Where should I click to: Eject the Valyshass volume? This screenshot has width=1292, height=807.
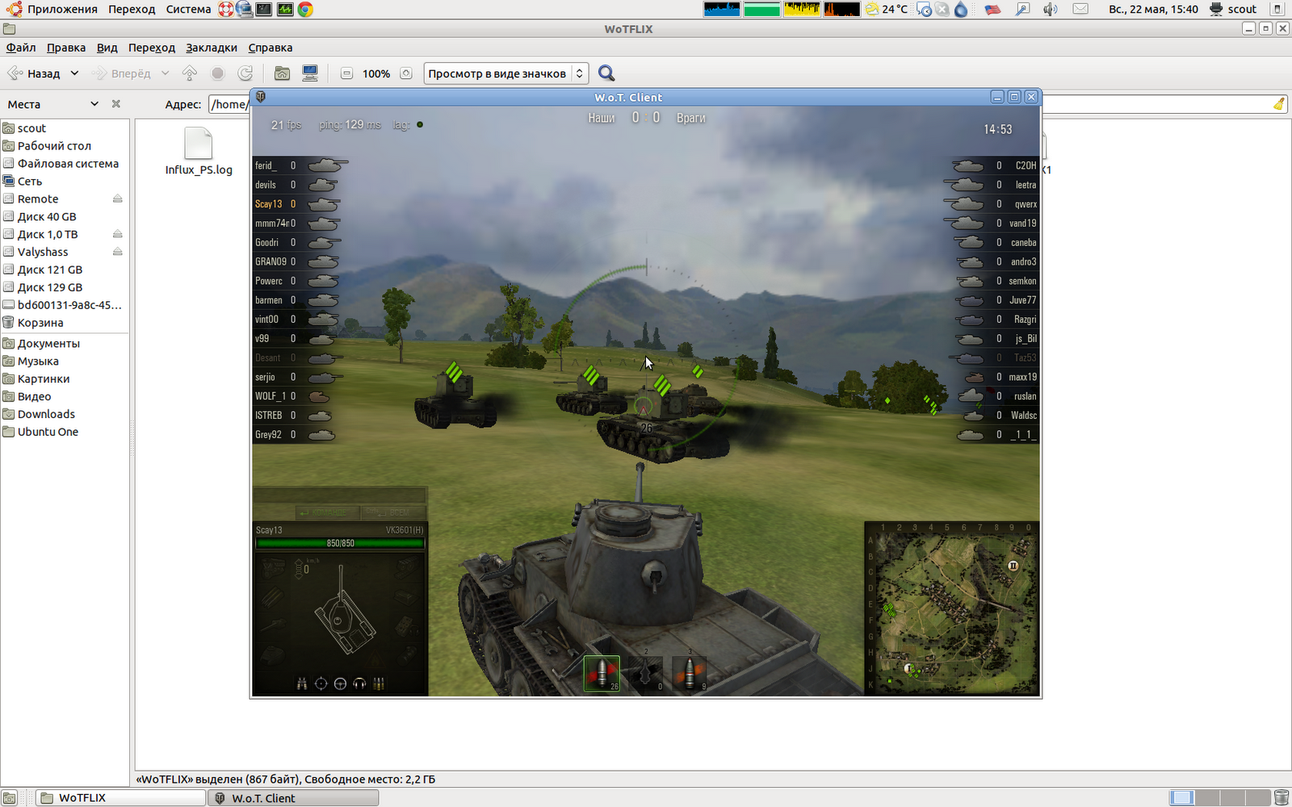coord(117,252)
